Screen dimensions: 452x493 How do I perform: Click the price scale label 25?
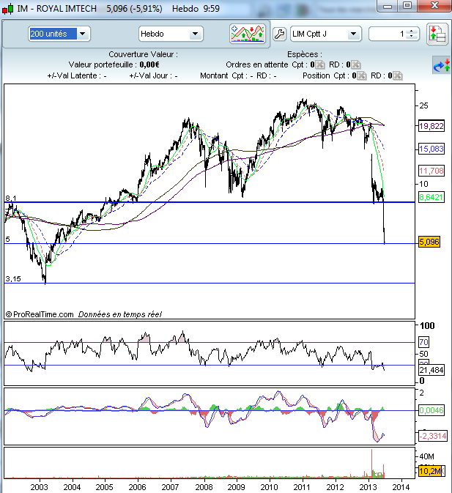[423, 105]
